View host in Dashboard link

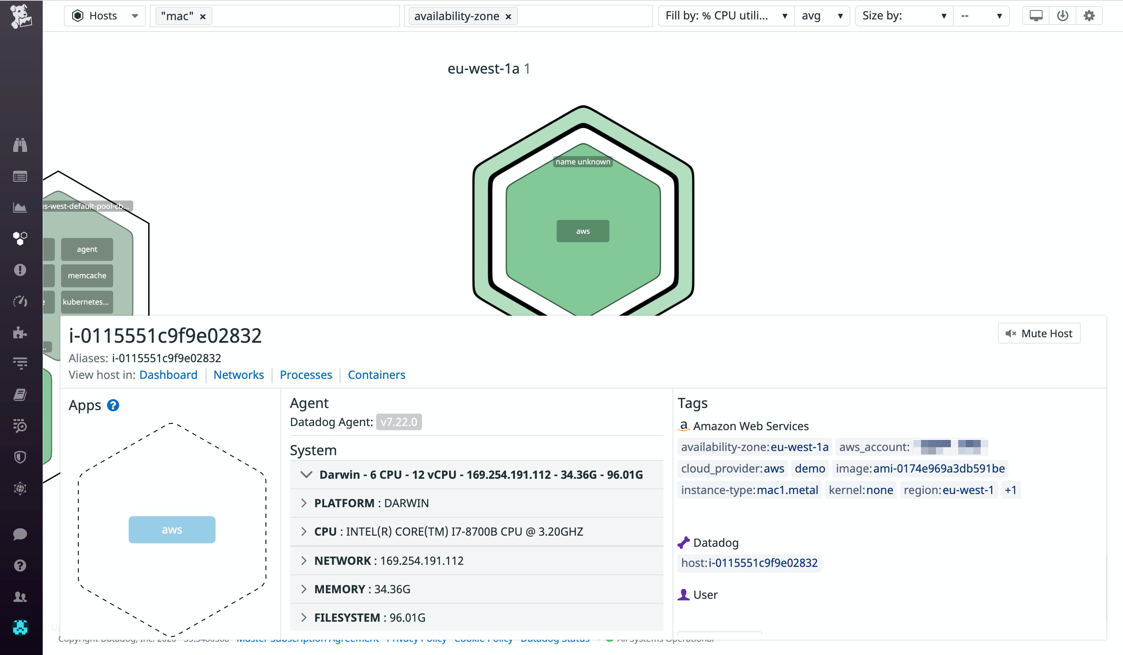(168, 375)
